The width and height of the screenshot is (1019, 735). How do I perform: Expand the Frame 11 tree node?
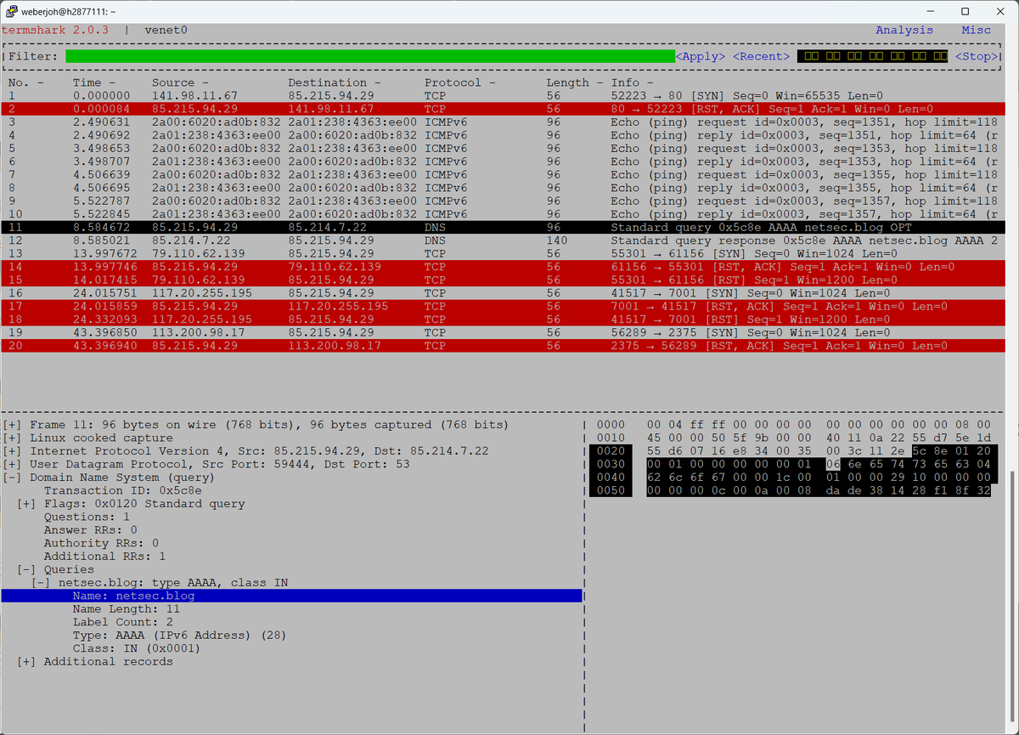pyautogui.click(x=12, y=425)
